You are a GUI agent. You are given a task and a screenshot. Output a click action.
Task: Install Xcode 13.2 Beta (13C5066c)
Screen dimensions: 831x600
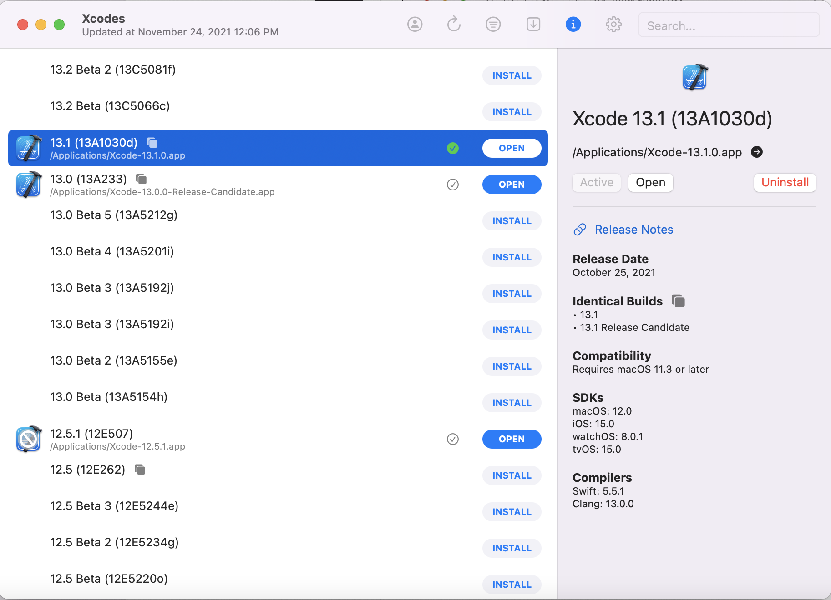click(x=512, y=112)
